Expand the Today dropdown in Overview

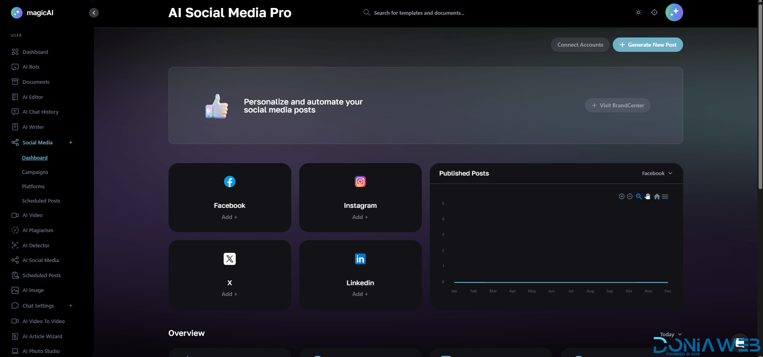[x=671, y=334]
